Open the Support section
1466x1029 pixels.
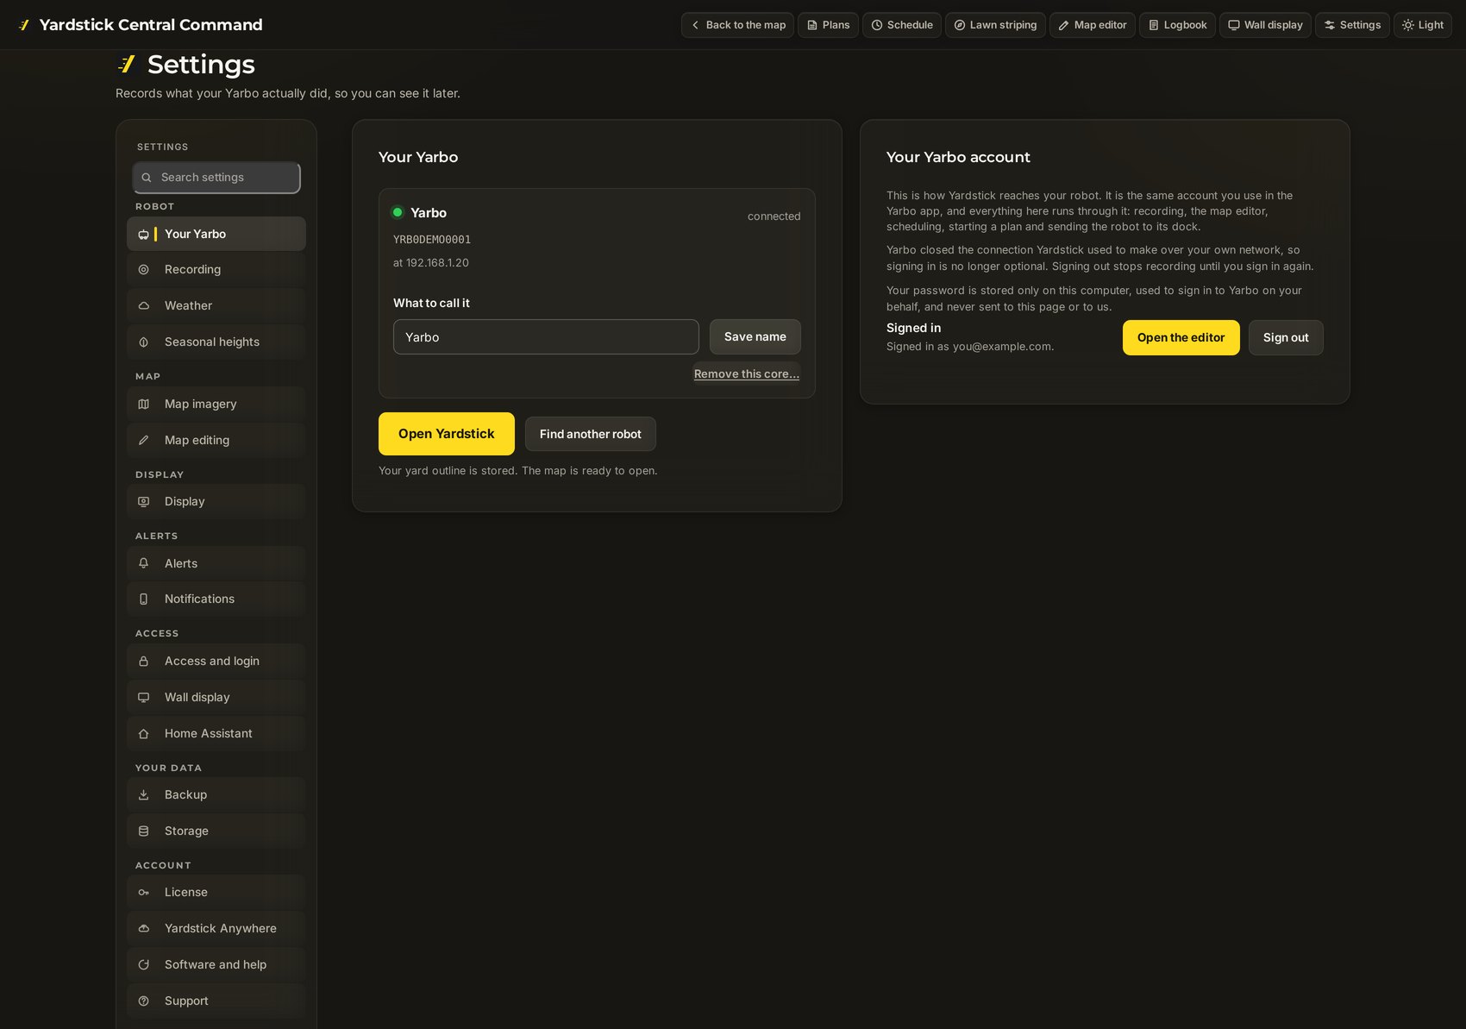216,1001
